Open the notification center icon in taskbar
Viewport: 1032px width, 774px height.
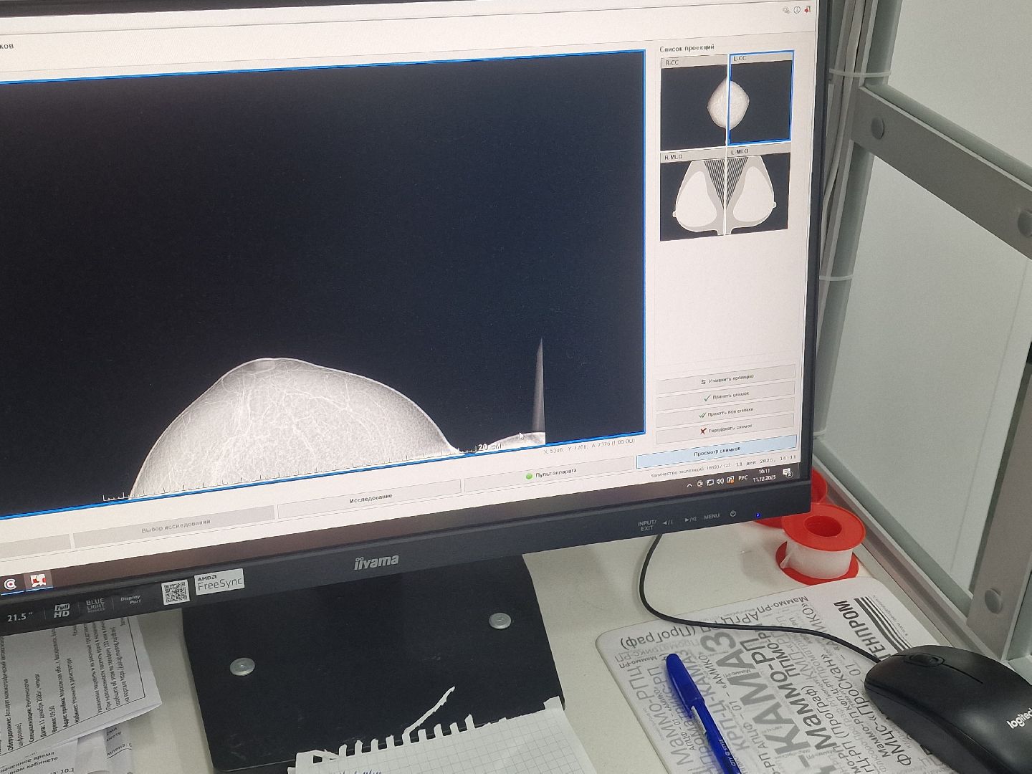(x=788, y=473)
